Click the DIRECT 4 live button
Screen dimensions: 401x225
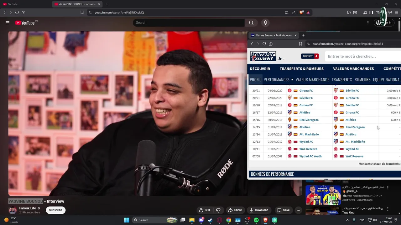[x=310, y=56]
